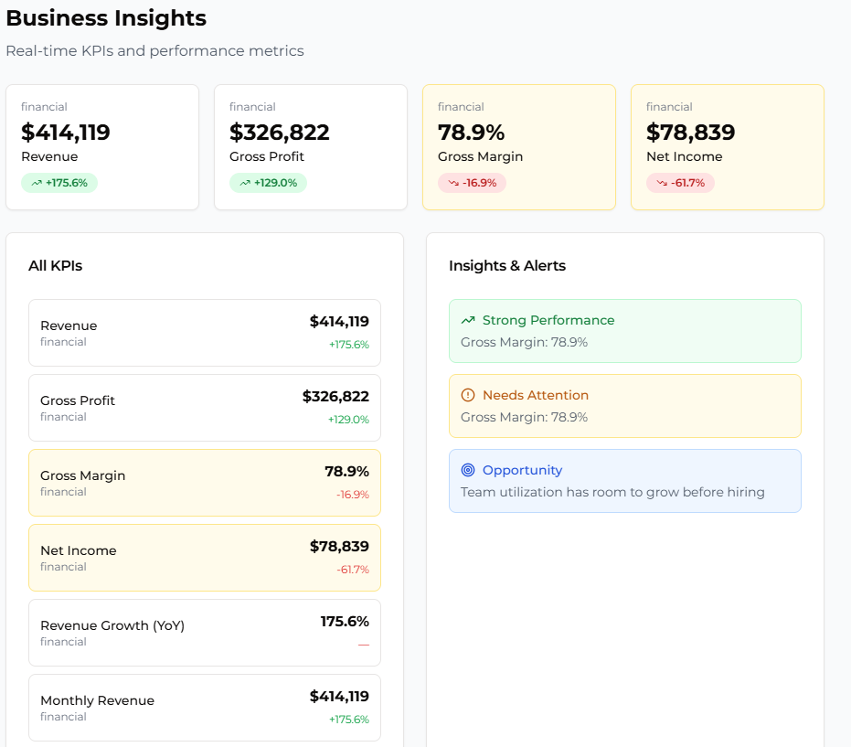The image size is (851, 747).
Task: Open the Opportunity alert about team utilization
Action: point(624,481)
